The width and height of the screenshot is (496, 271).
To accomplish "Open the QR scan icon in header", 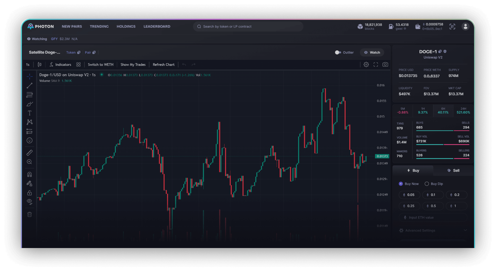I will (452, 26).
